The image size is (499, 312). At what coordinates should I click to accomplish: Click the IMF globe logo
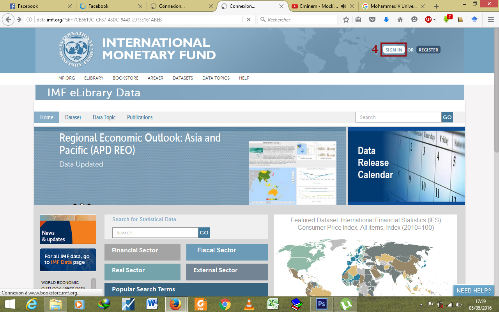pyautogui.click(x=76, y=50)
